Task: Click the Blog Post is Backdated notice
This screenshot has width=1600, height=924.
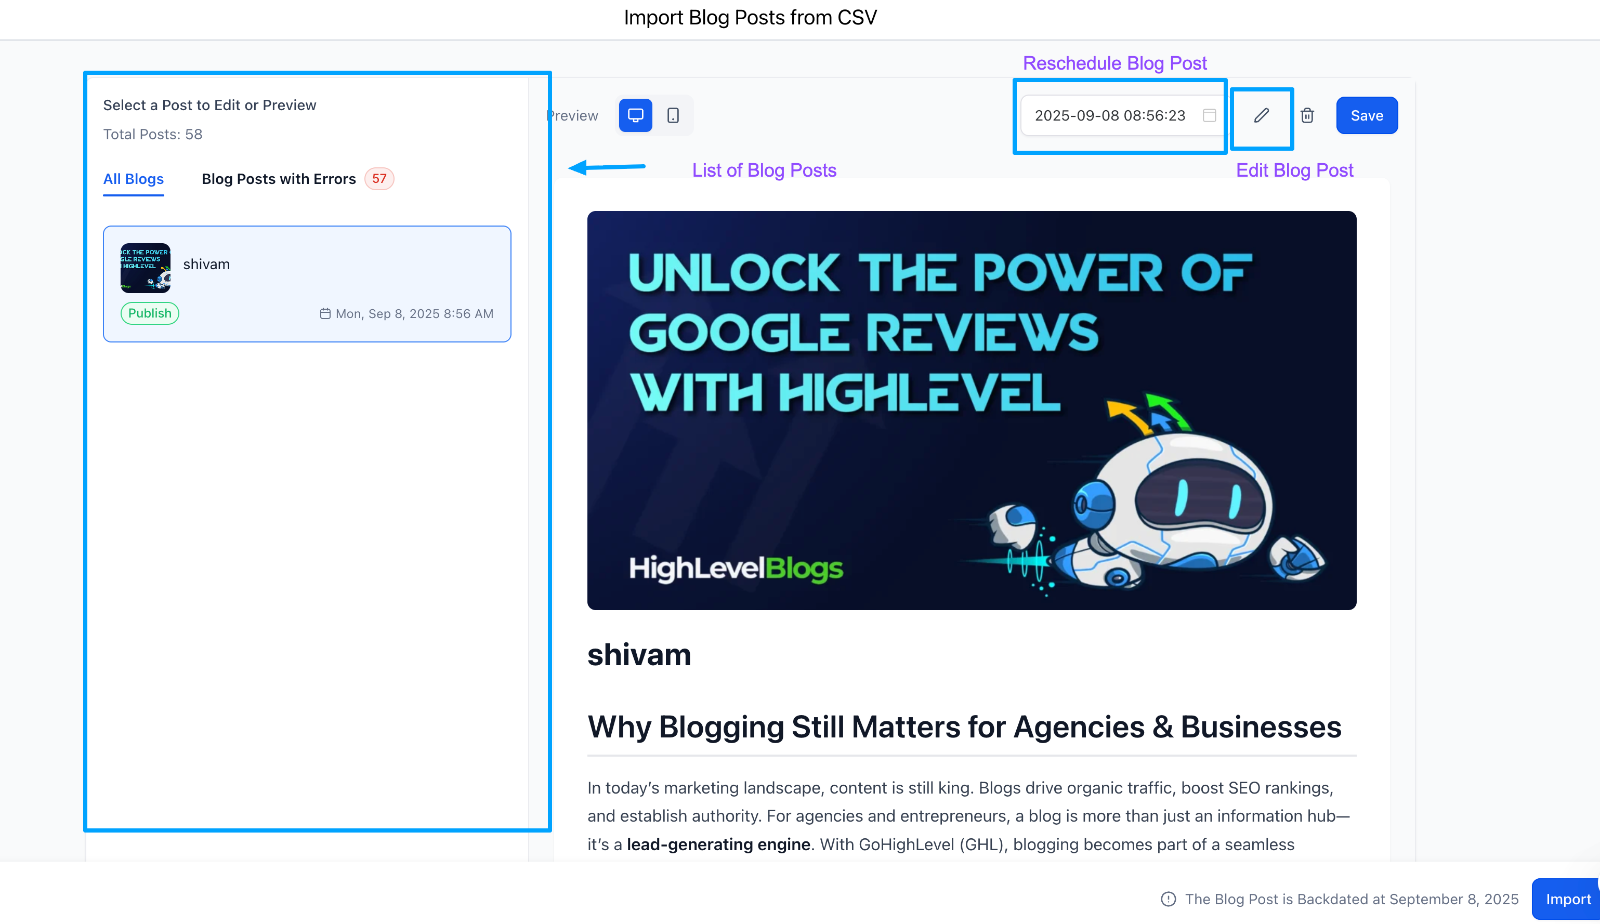Action: coord(1351,899)
